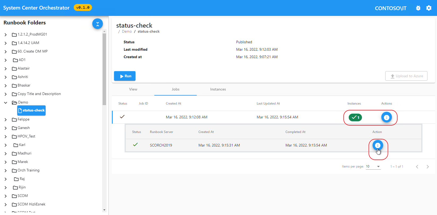Viewport: 437px width, 215px height.
Task: Collapse the Demo folder
Action: [6, 102]
